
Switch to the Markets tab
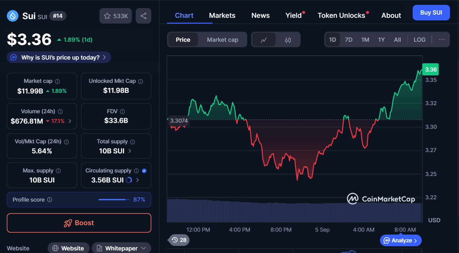222,16
